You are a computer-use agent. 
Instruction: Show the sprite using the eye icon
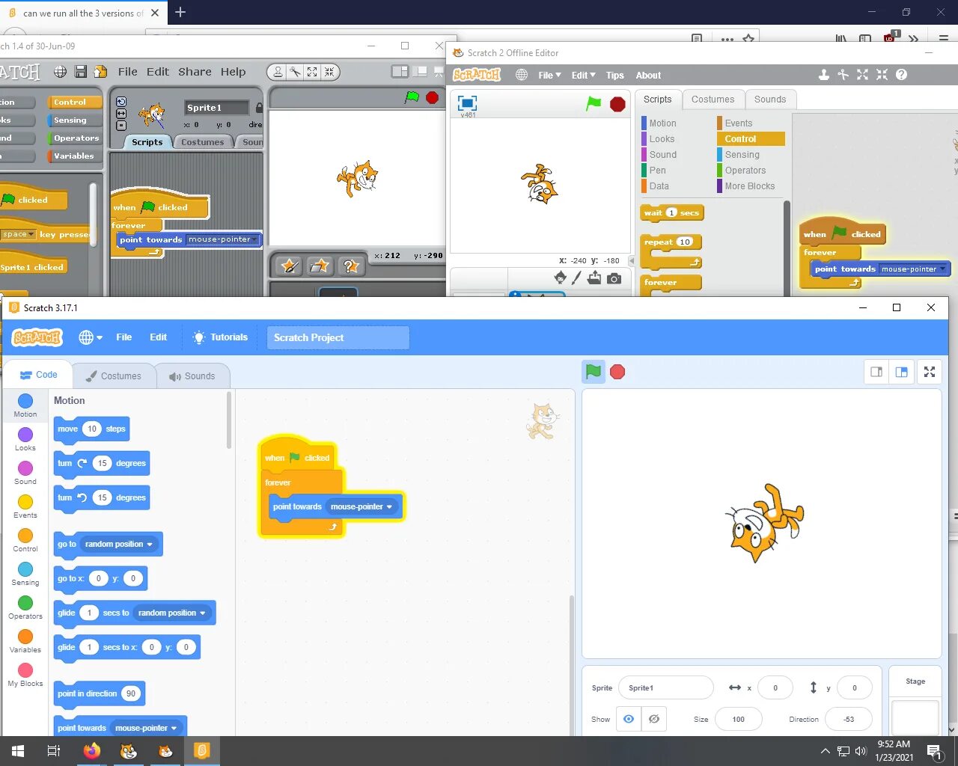(629, 719)
